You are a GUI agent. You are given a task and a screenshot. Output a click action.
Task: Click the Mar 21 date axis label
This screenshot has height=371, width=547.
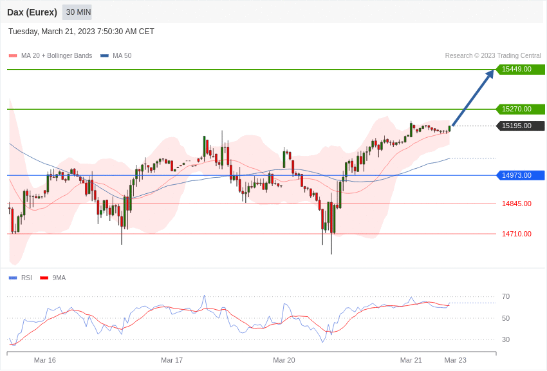tap(411, 360)
